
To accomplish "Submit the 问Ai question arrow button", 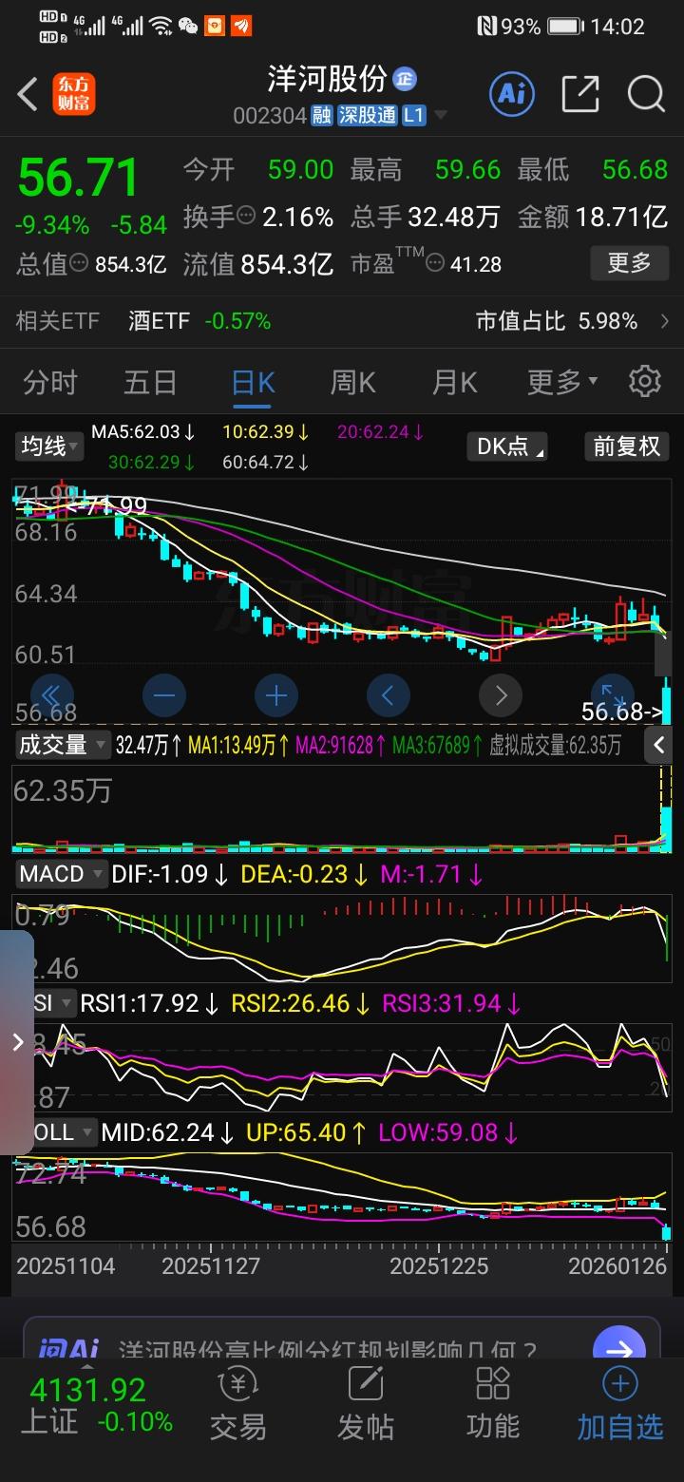I will tap(619, 1349).
